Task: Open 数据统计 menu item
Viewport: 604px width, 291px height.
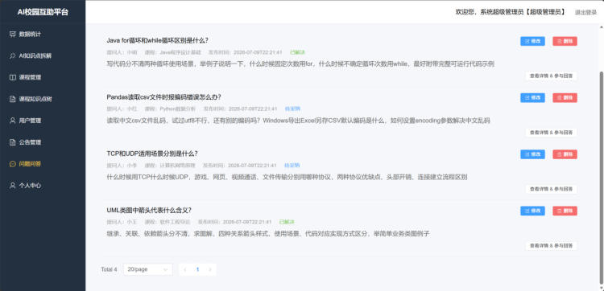Action: click(x=43, y=35)
